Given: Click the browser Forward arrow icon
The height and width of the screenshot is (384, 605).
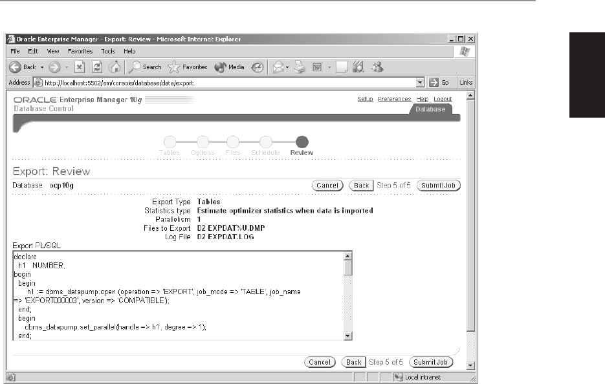Looking at the screenshot, I should tap(54, 67).
